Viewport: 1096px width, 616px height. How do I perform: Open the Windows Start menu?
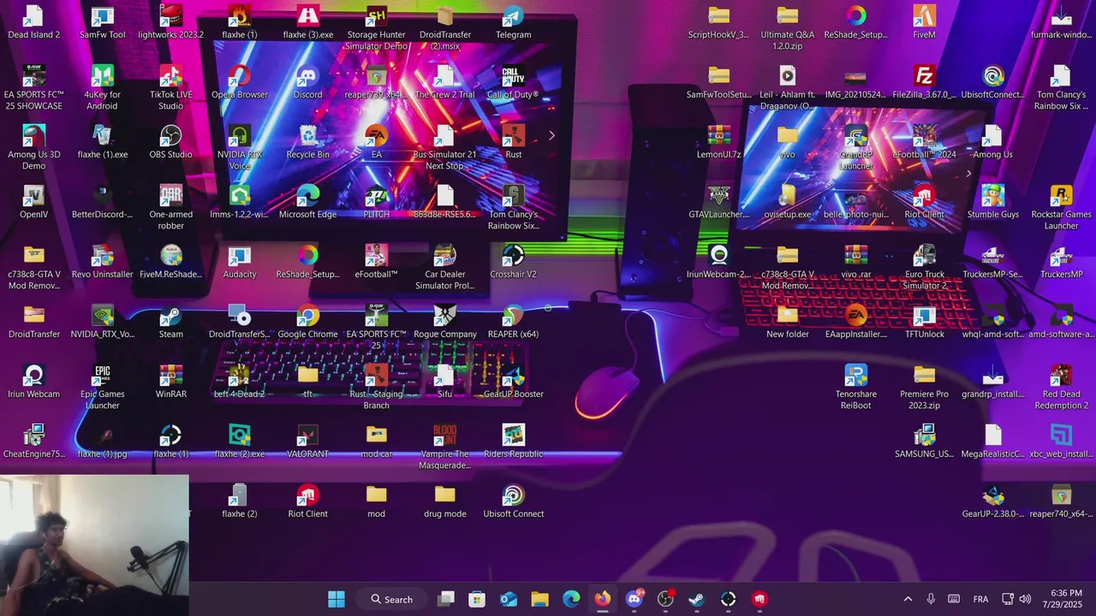pos(337,599)
